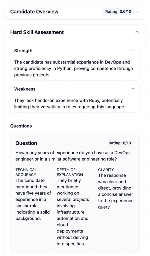The height and width of the screenshot is (256, 150).
Task: Click the Strength description about DevOps and Python
Action: point(74,68)
